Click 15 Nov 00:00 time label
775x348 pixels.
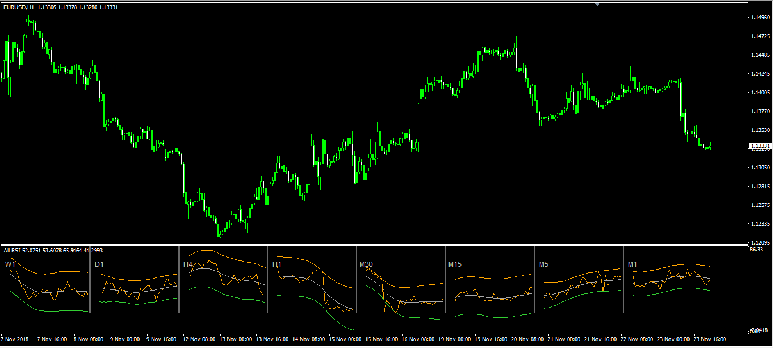point(345,339)
